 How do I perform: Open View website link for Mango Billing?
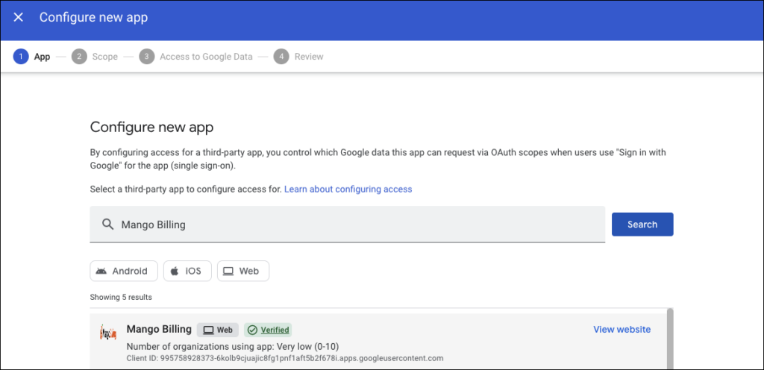(621, 330)
